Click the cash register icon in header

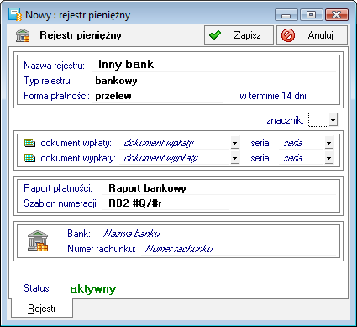[x=23, y=35]
